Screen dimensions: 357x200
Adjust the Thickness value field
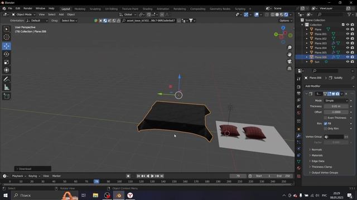click(336, 106)
